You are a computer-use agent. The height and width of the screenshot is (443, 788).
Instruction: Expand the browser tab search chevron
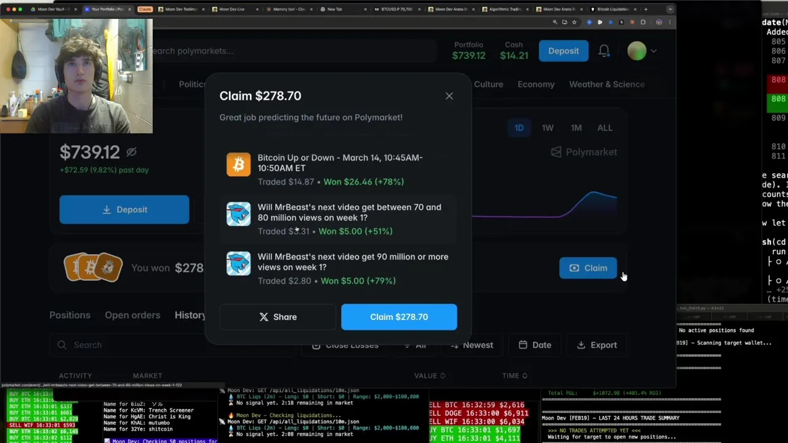click(x=670, y=9)
